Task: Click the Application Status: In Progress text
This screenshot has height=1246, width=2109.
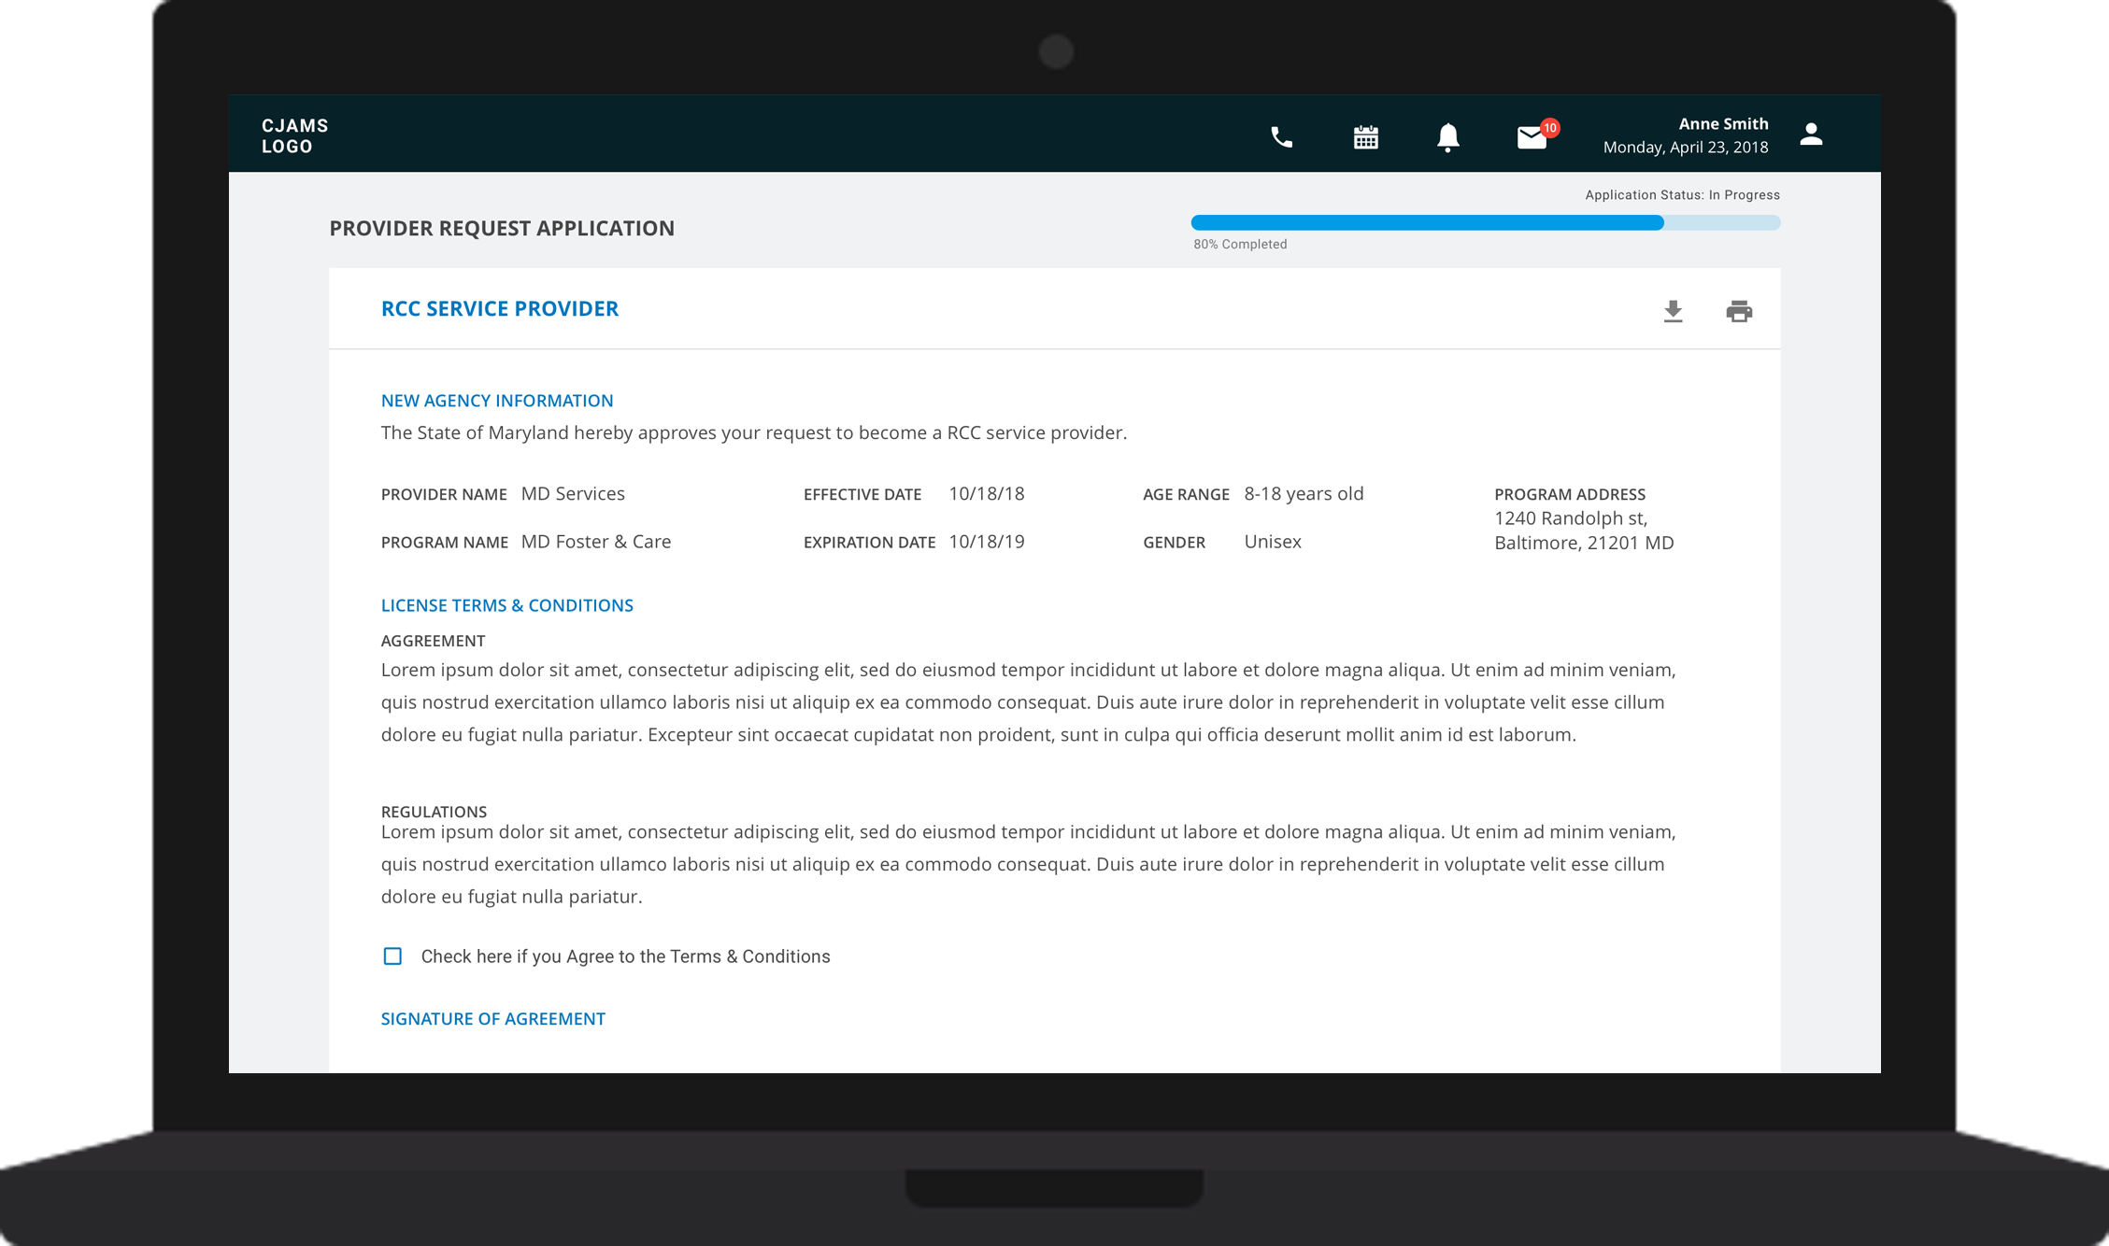Action: click(x=1682, y=194)
